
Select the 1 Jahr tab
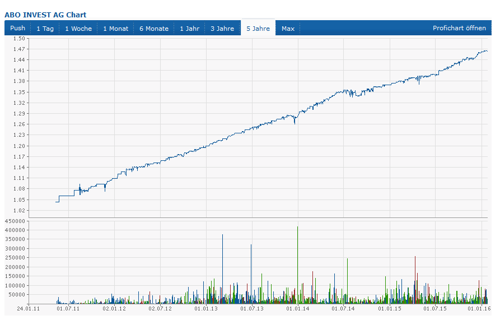click(189, 29)
